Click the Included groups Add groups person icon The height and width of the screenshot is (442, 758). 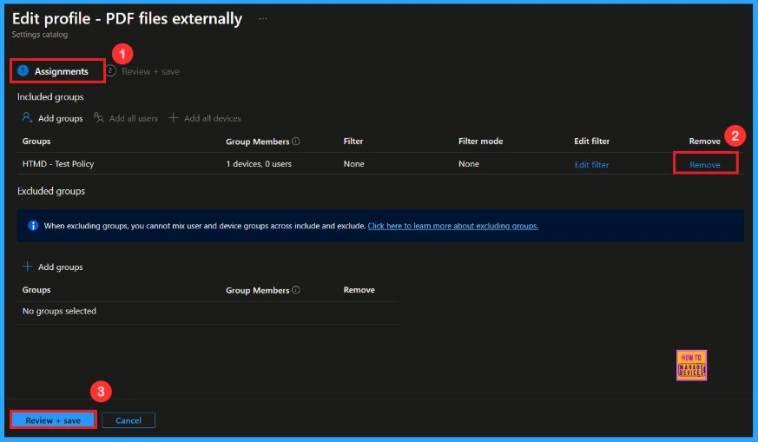click(x=27, y=117)
